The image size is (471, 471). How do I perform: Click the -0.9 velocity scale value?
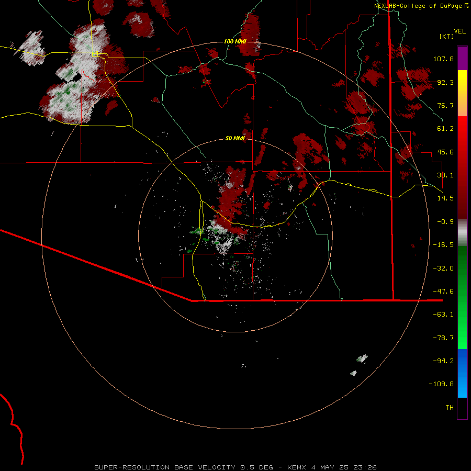pyautogui.click(x=445, y=222)
